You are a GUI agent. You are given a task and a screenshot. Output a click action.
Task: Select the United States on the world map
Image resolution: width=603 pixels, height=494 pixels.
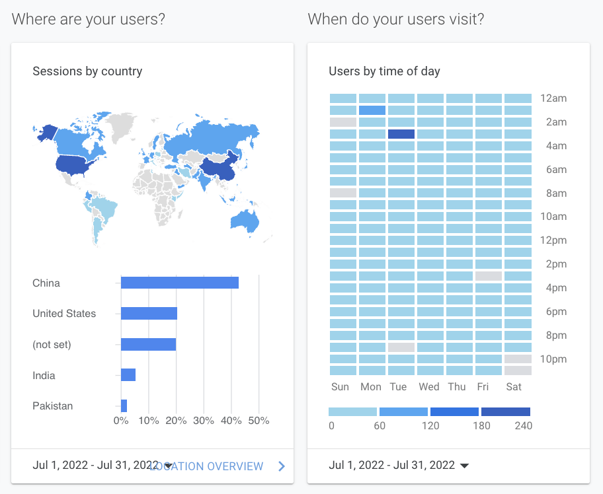[73, 164]
